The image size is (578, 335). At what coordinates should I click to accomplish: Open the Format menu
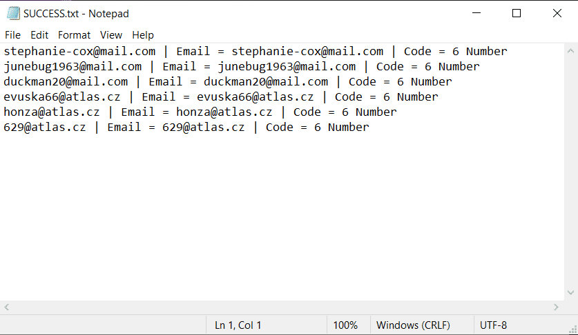[74, 34]
